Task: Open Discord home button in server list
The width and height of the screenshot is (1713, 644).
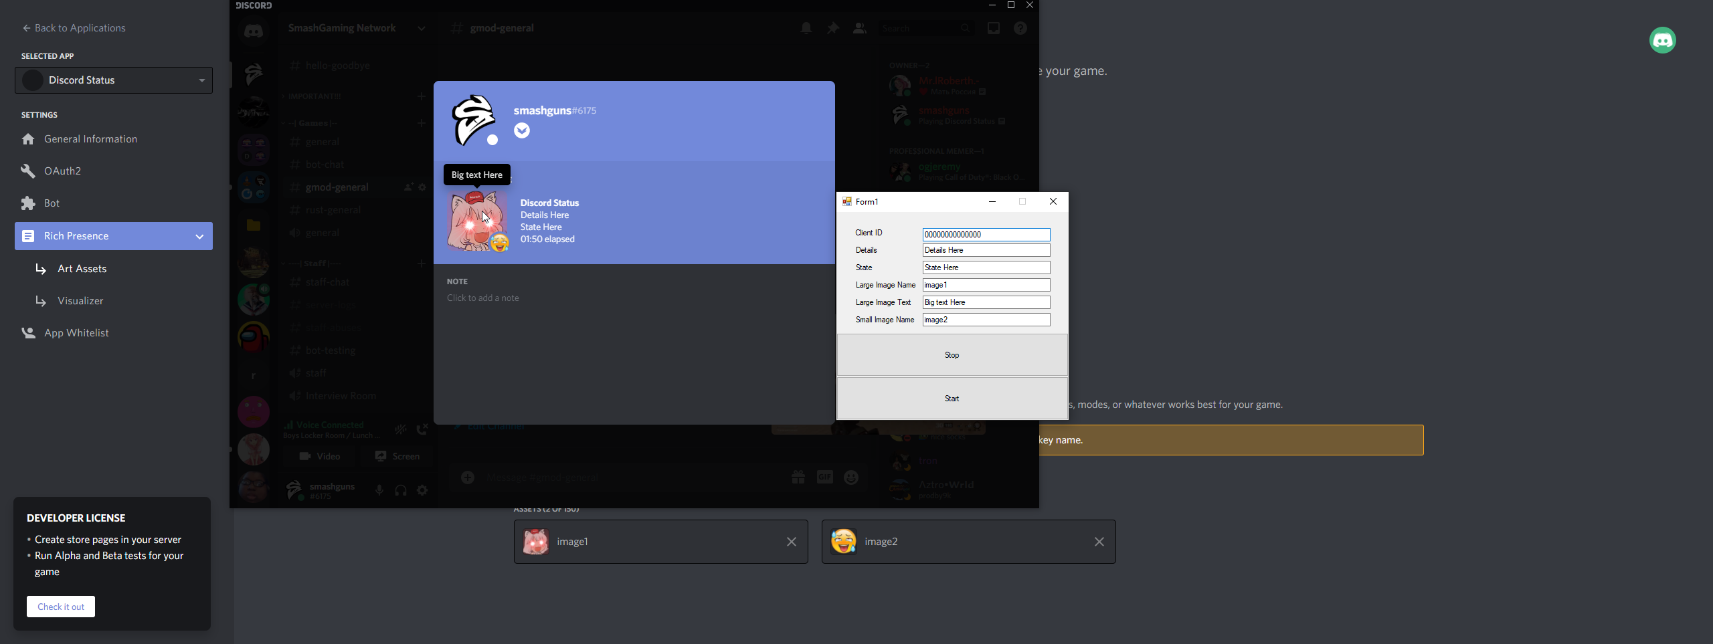Action: tap(254, 31)
